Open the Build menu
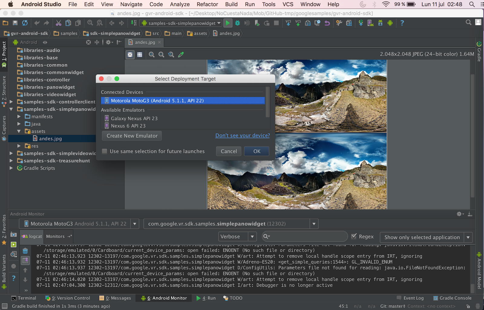The height and width of the screenshot is (310, 484). [231, 4]
